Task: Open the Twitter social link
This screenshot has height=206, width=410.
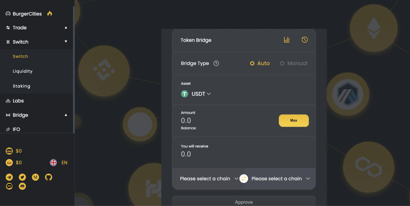Action: [x=22, y=177]
